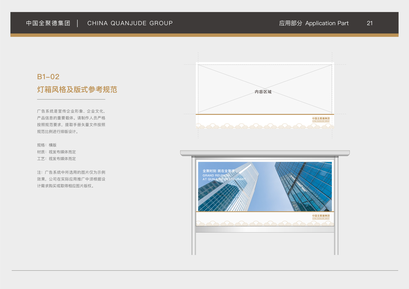
Task: Click the 内容区域 placeholder label
Action: point(263,92)
